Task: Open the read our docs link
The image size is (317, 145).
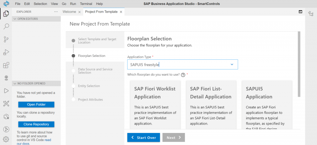Action: pyautogui.click(x=34, y=142)
